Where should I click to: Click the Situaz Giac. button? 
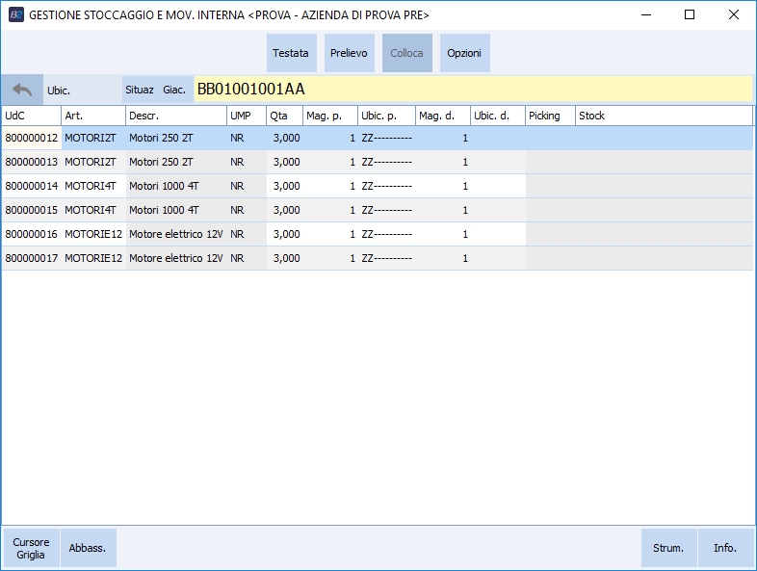(x=157, y=90)
